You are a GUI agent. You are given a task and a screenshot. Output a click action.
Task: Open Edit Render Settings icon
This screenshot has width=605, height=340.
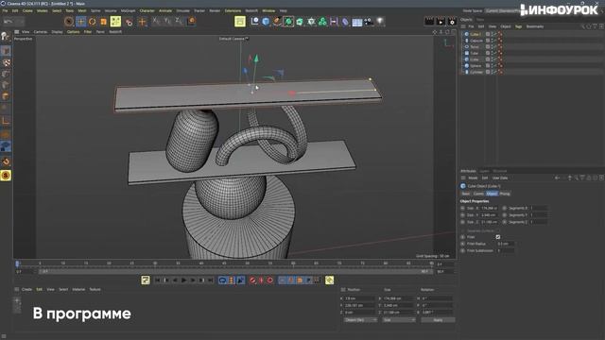452,22
